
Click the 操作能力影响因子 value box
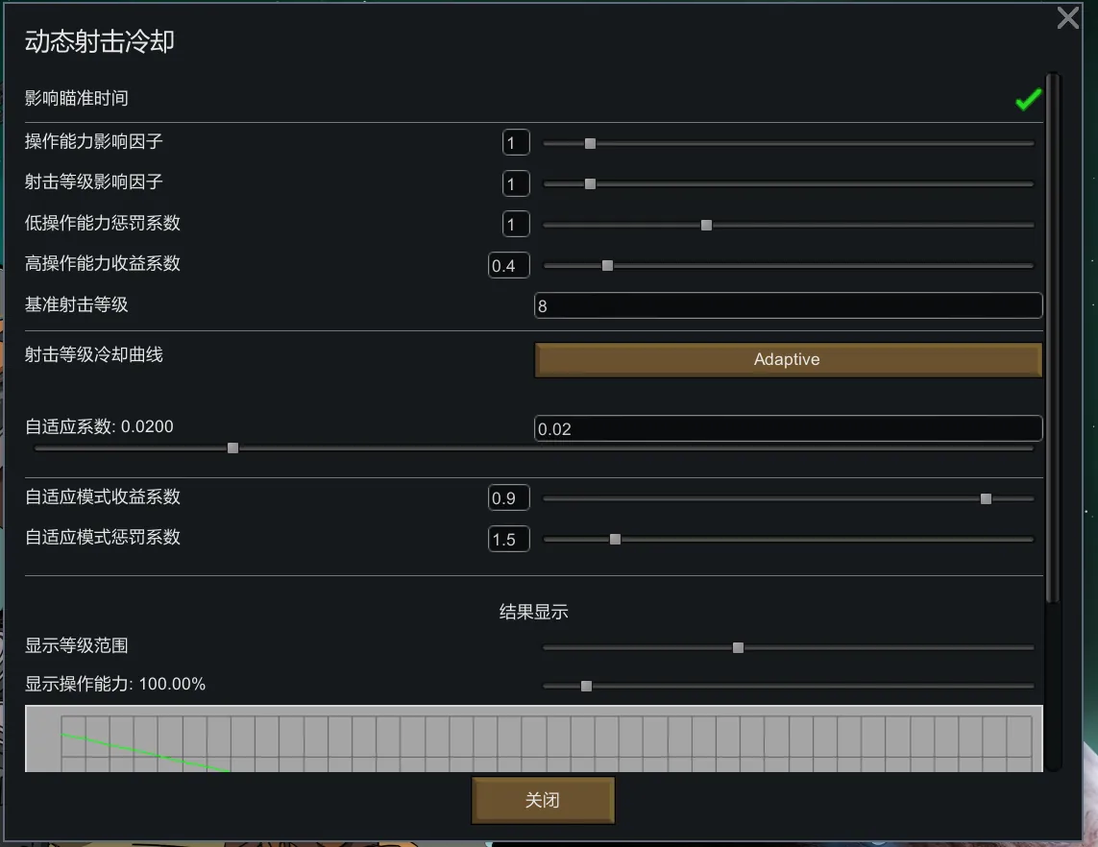[x=516, y=143]
